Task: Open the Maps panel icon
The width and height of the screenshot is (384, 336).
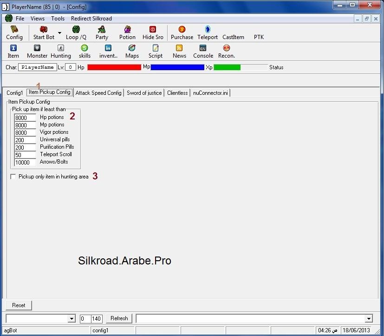Action: click(x=132, y=52)
